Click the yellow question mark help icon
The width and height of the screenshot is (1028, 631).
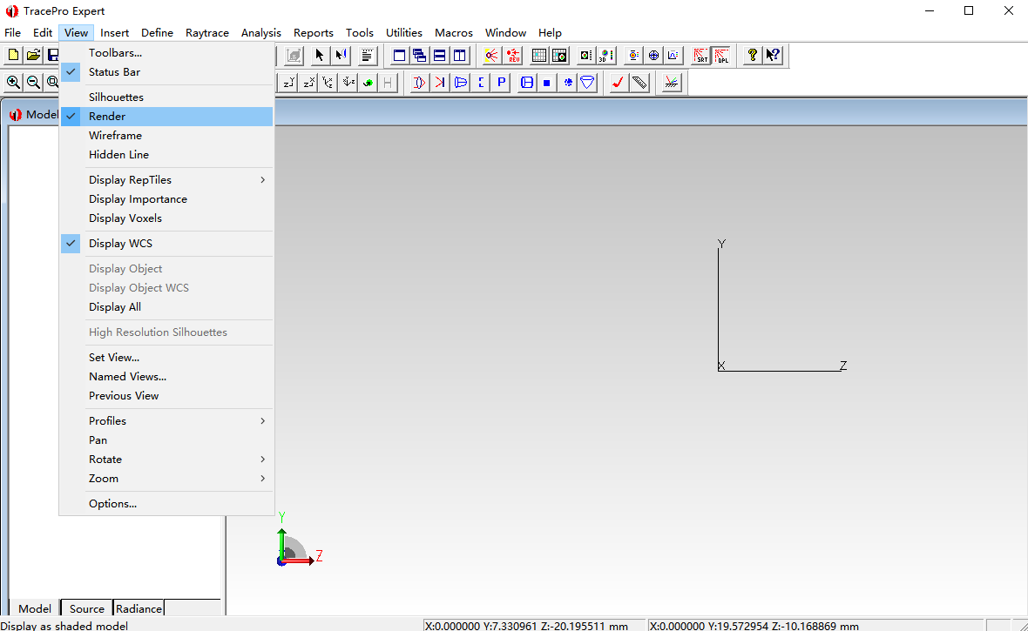(753, 56)
